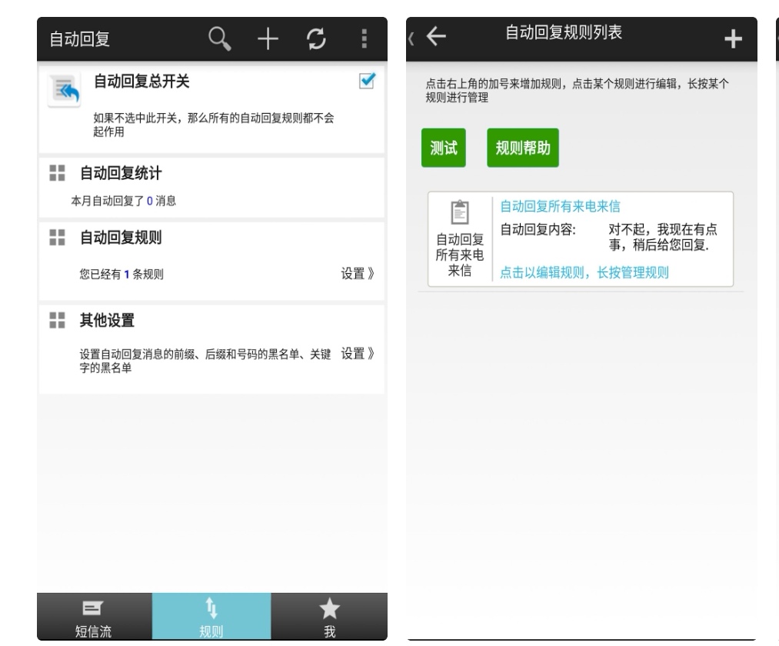Screen dimensions: 779x646
Task: Go to the 我 tab
Action: [x=330, y=617]
